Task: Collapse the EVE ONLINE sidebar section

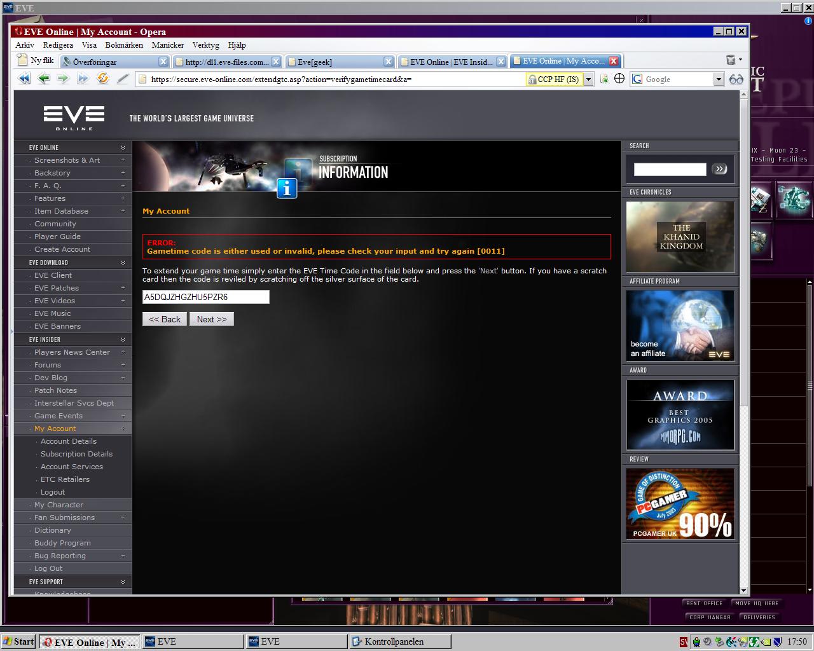Action: click(x=123, y=147)
